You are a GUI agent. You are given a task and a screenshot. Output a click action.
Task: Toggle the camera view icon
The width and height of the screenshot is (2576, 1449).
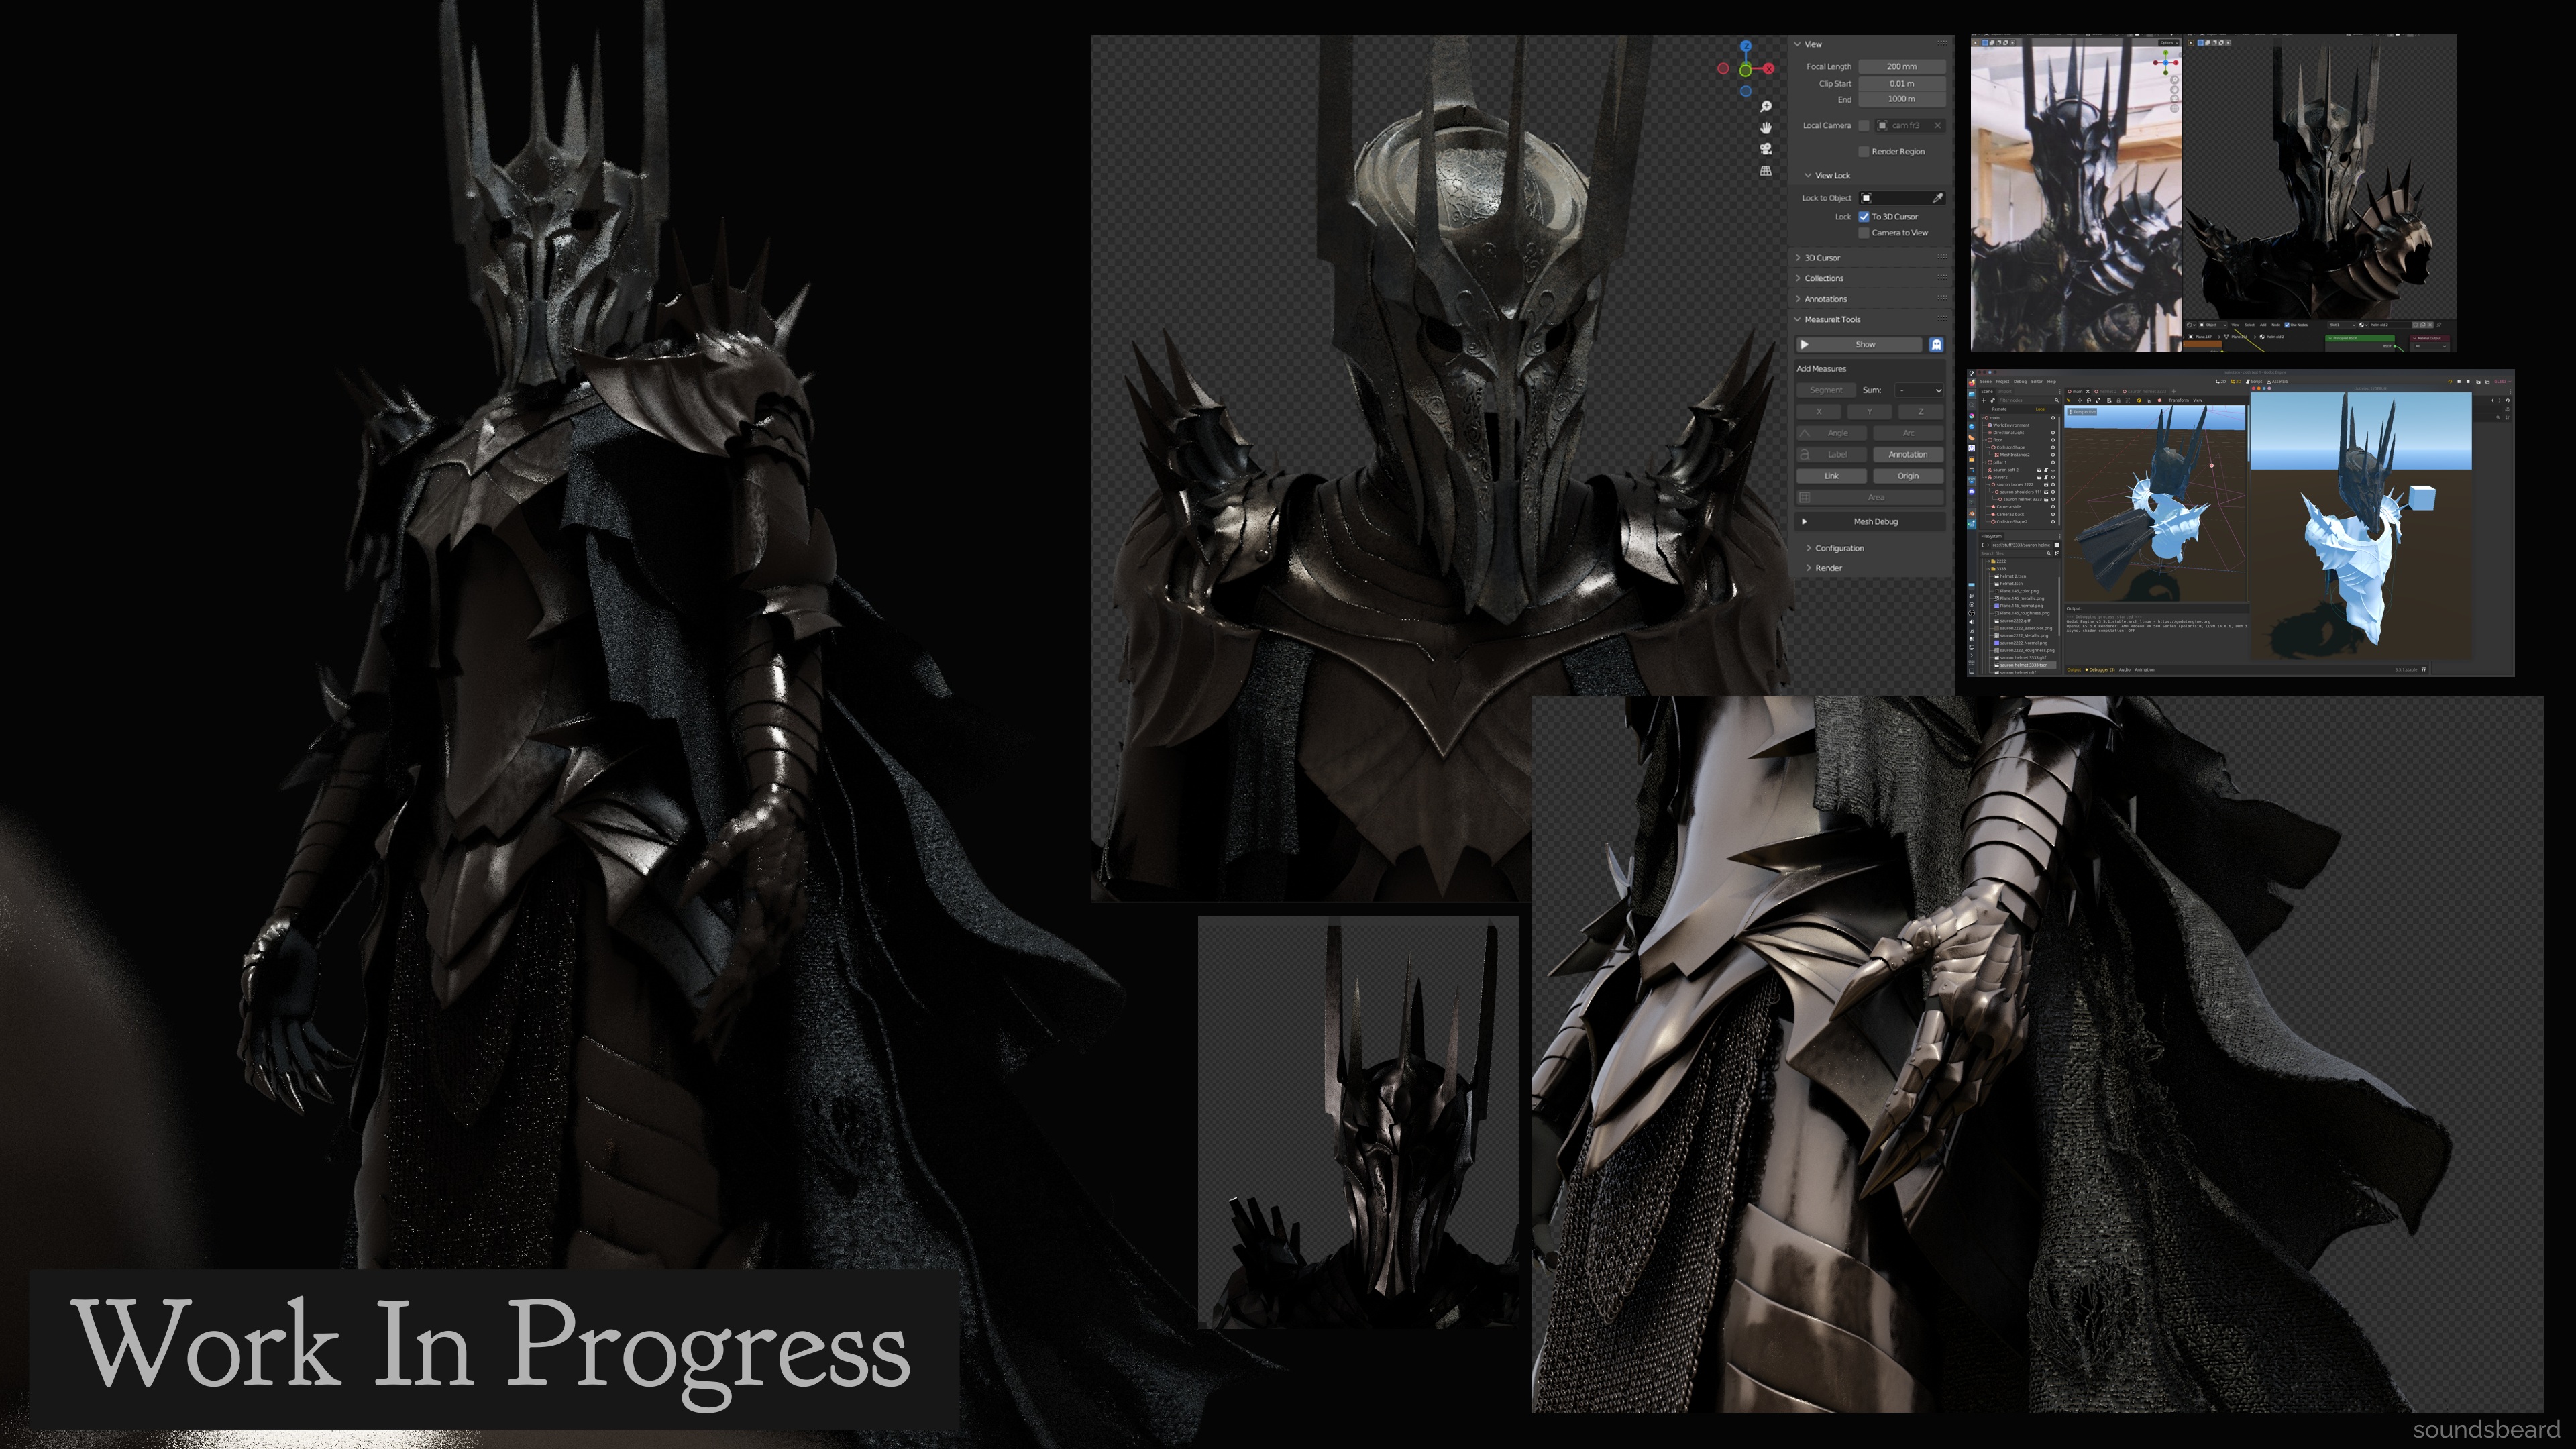[1766, 149]
